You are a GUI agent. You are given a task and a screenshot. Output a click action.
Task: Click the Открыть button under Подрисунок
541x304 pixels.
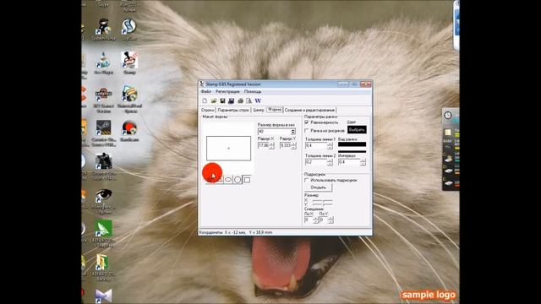(318, 187)
